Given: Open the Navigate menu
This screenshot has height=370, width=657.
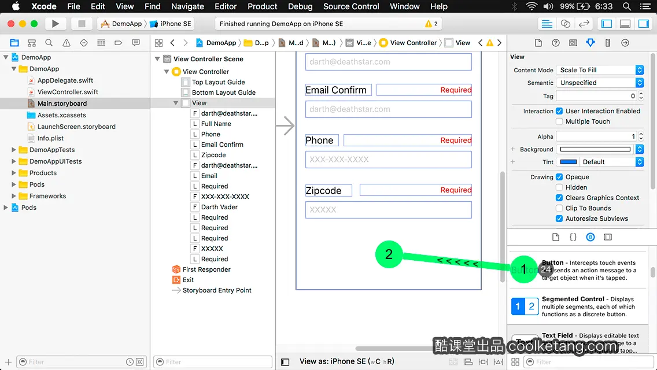Looking at the screenshot, I should coord(187,6).
